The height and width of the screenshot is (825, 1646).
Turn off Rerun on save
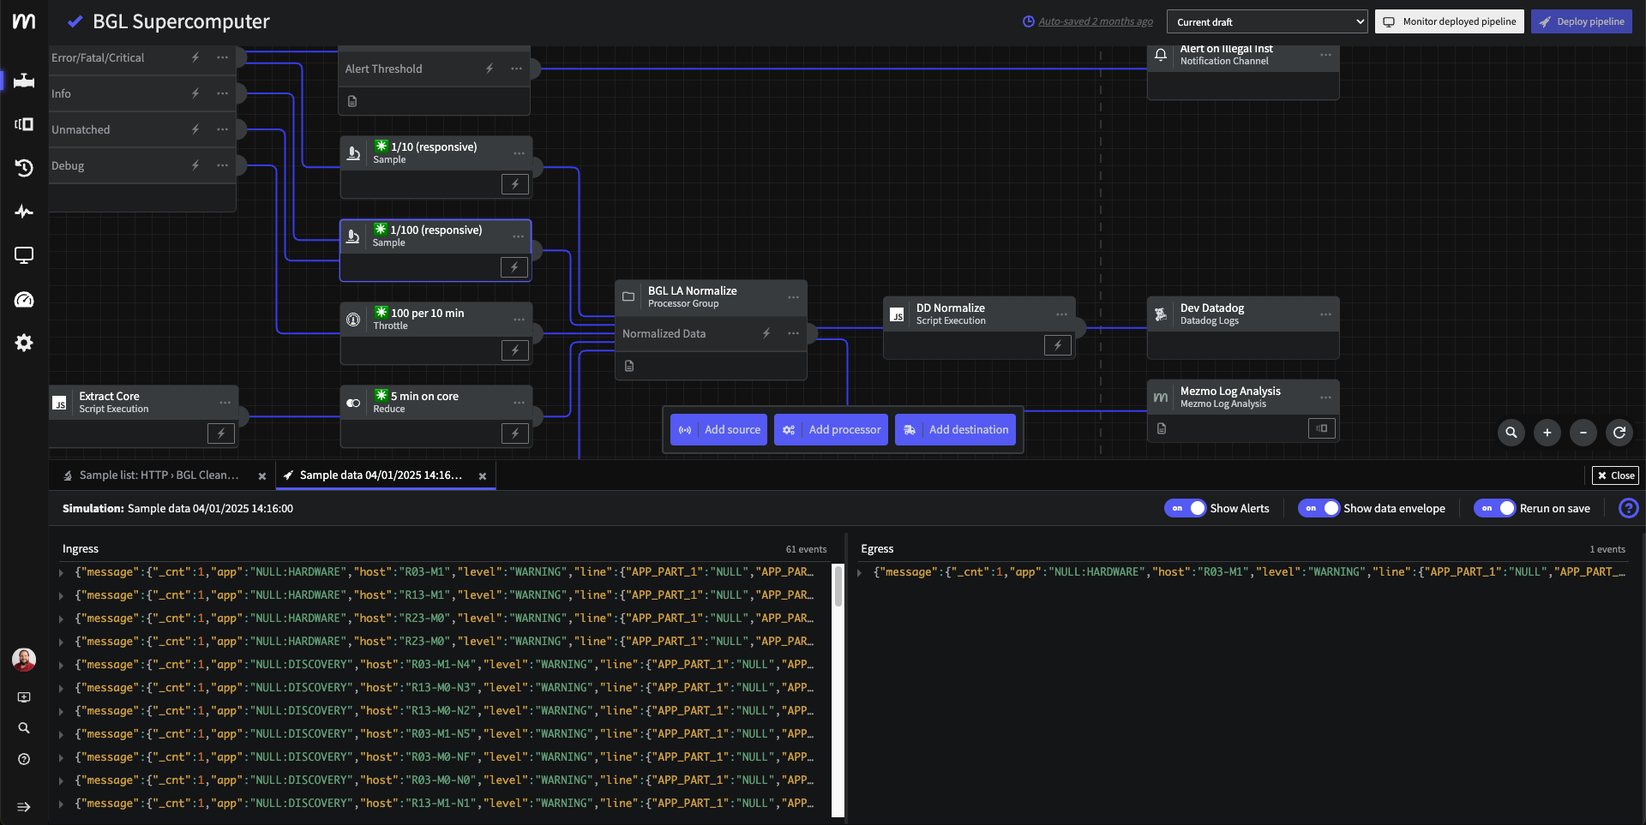(1495, 508)
